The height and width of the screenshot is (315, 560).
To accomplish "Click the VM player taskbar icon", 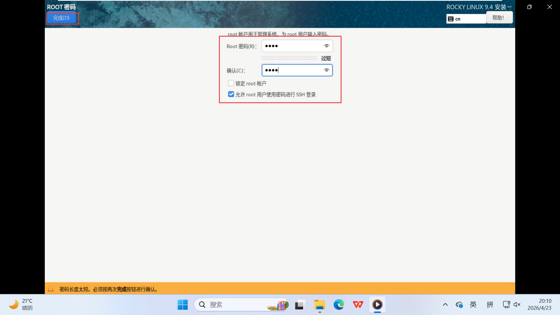I will pyautogui.click(x=377, y=305).
